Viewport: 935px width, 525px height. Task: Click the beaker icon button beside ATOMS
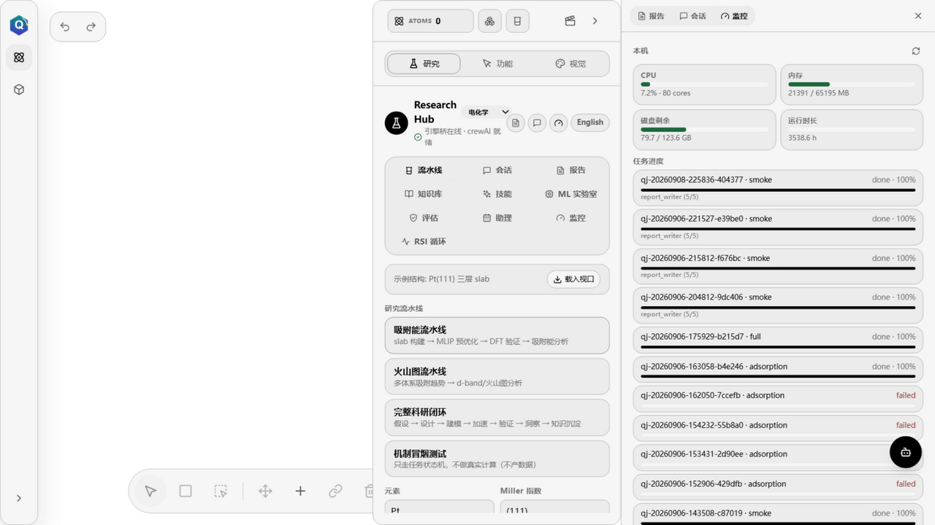pyautogui.click(x=517, y=21)
